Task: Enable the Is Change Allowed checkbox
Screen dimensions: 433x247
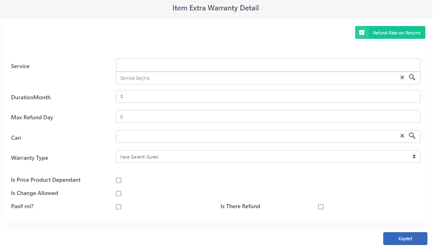Action: tap(118, 194)
